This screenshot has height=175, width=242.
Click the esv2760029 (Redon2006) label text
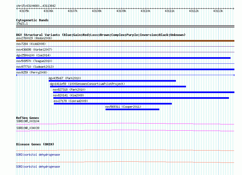pos(34,38)
